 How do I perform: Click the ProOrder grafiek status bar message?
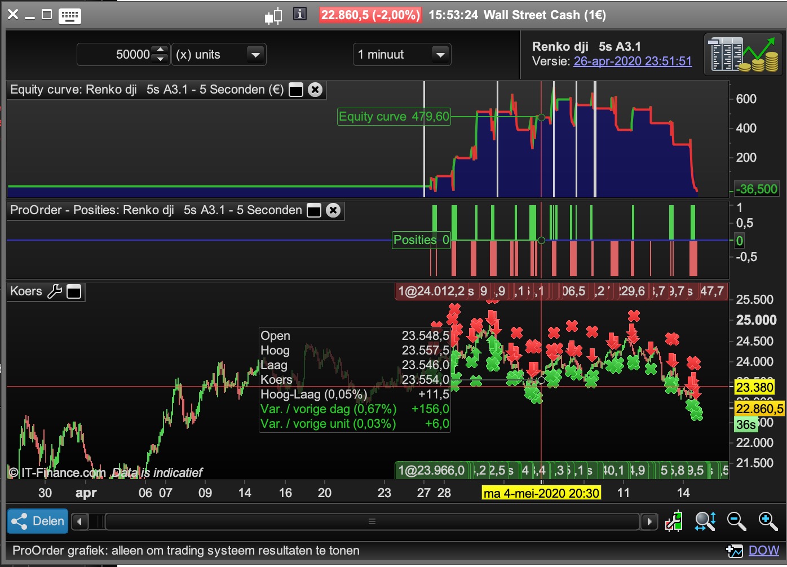pyautogui.click(x=186, y=551)
